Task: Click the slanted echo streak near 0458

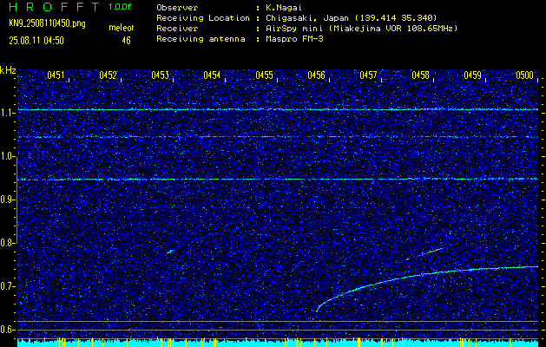Action: [x=425, y=253]
